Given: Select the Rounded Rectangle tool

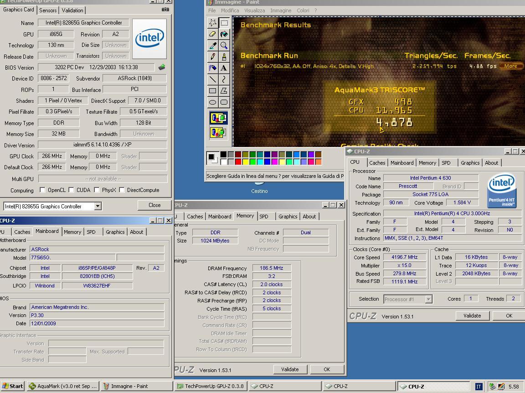Looking at the screenshot, I should pyautogui.click(x=224, y=102).
